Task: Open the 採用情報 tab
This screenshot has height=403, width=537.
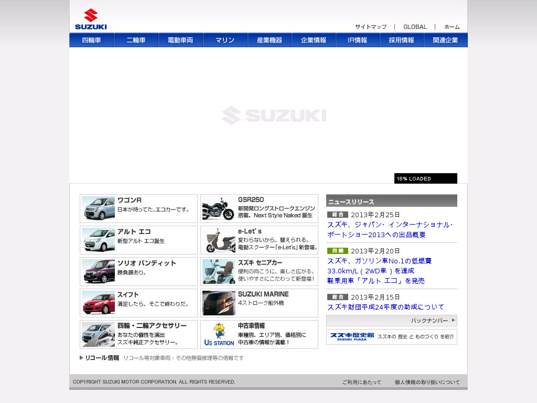Action: coord(401,40)
